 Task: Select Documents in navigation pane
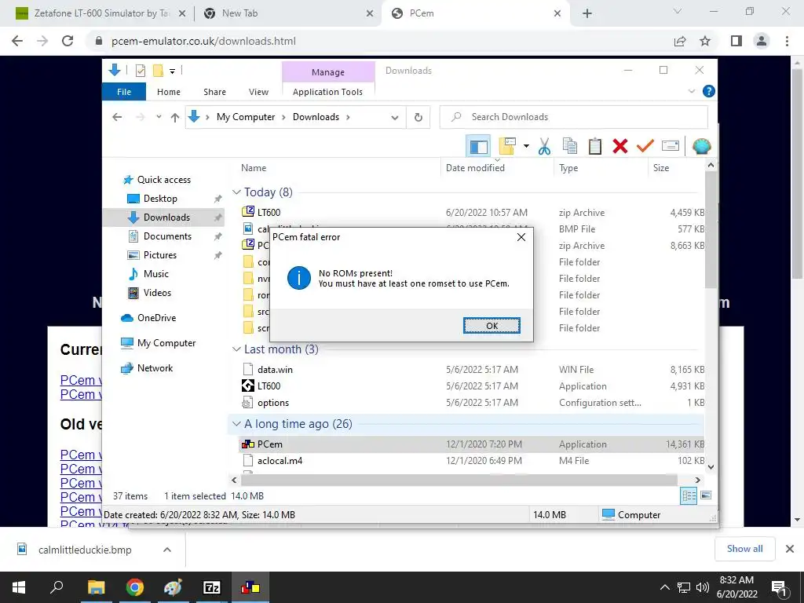click(167, 236)
